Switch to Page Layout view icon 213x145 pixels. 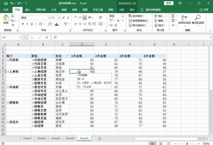[x=161, y=144]
